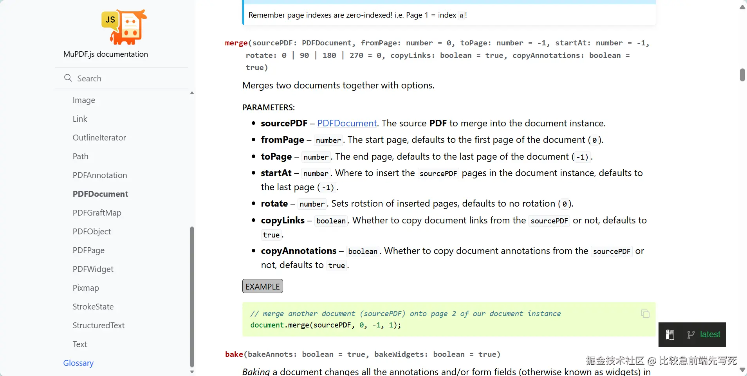Click the rotate parameter name
The width and height of the screenshot is (747, 376).
point(274,203)
